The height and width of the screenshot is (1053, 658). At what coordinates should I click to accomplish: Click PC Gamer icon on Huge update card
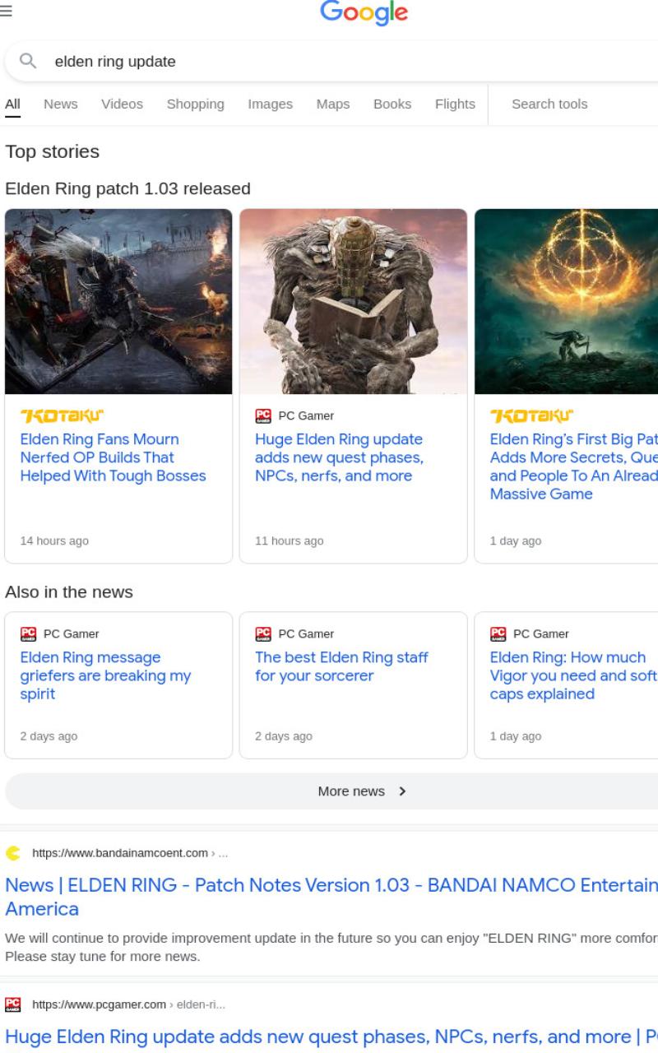(263, 415)
